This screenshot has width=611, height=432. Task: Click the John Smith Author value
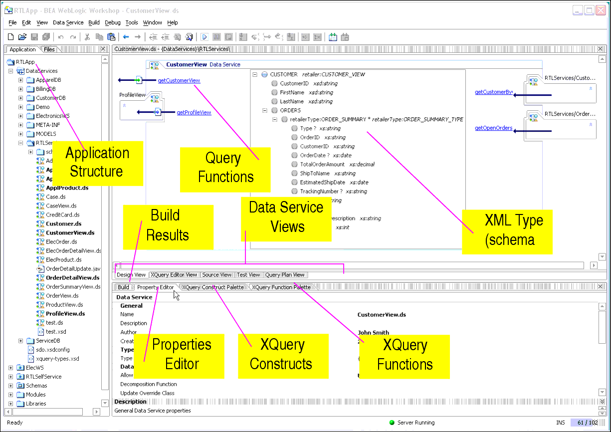coord(373,333)
